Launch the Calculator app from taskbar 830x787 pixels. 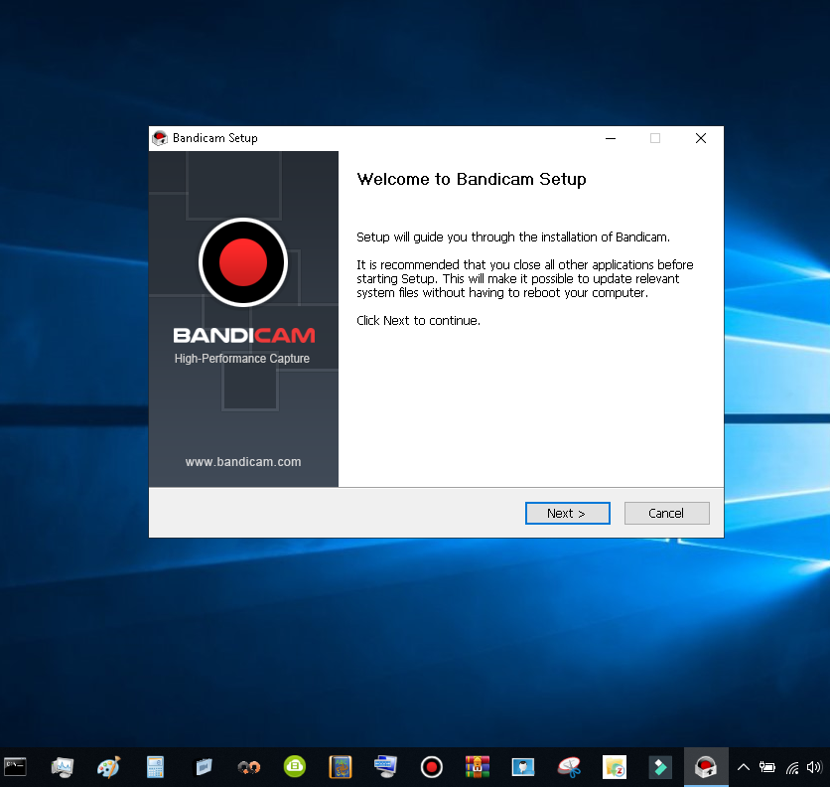(x=155, y=767)
